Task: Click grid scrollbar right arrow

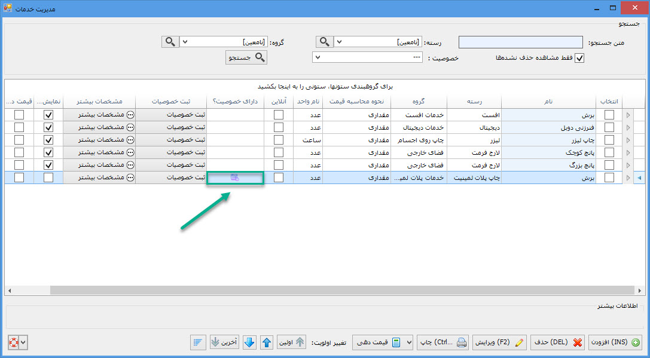Action: click(x=640, y=290)
